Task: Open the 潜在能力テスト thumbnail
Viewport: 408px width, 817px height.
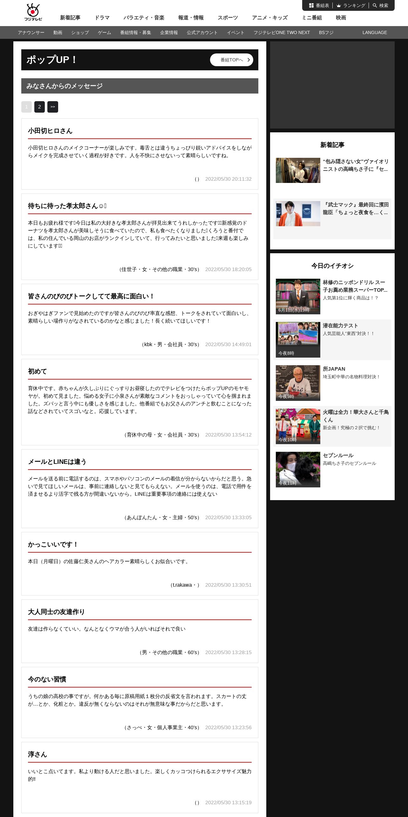Action: (298, 340)
